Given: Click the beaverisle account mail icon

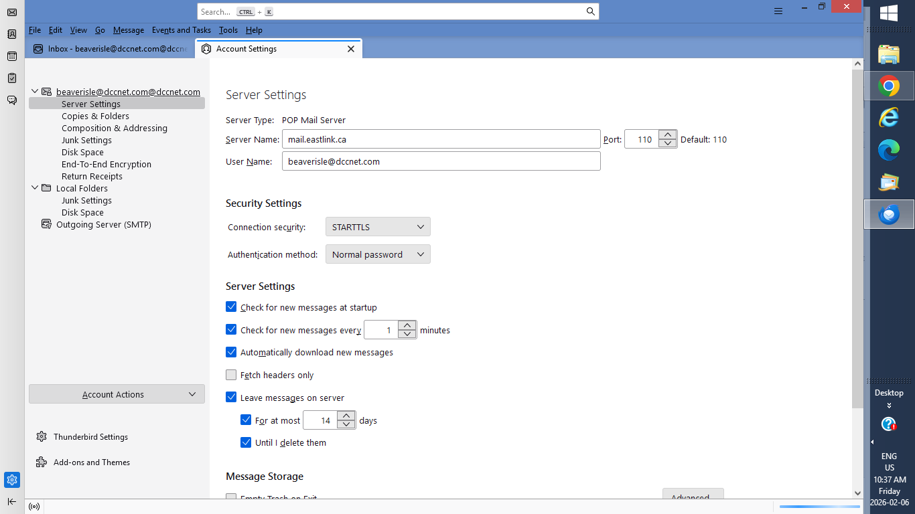Looking at the screenshot, I should tap(46, 92).
